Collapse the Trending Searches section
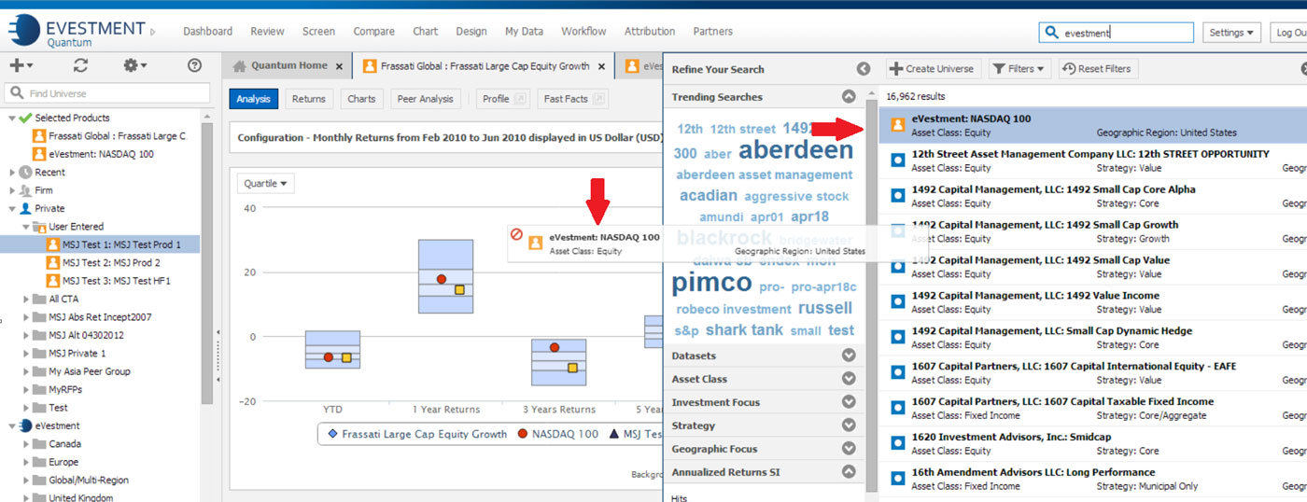This screenshot has width=1307, height=502. click(x=849, y=96)
